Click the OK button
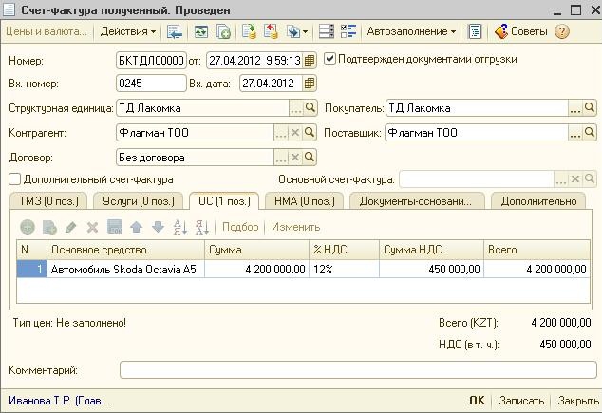The image size is (602, 413). point(477,401)
